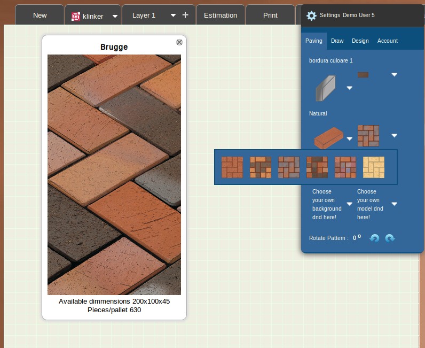Click Choose your own background area
425x348 pixels.
point(327,204)
